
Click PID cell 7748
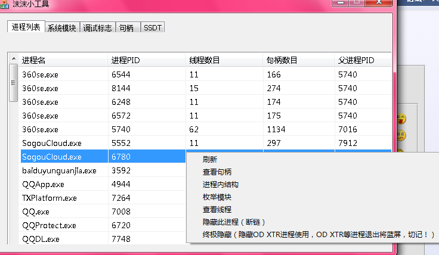(121, 239)
